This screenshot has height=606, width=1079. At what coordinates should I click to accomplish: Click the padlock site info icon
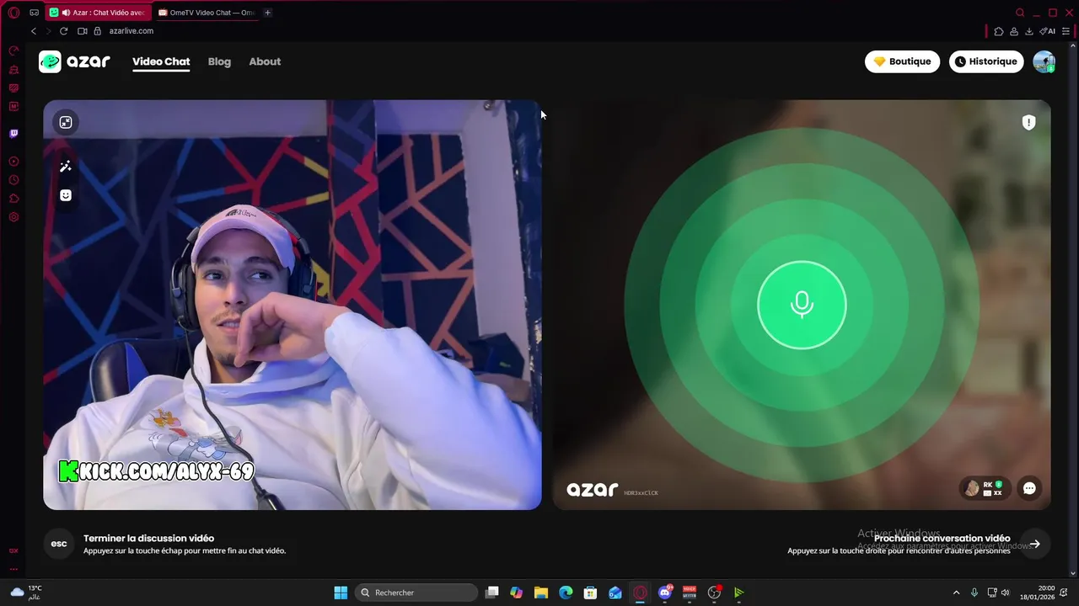coord(98,31)
